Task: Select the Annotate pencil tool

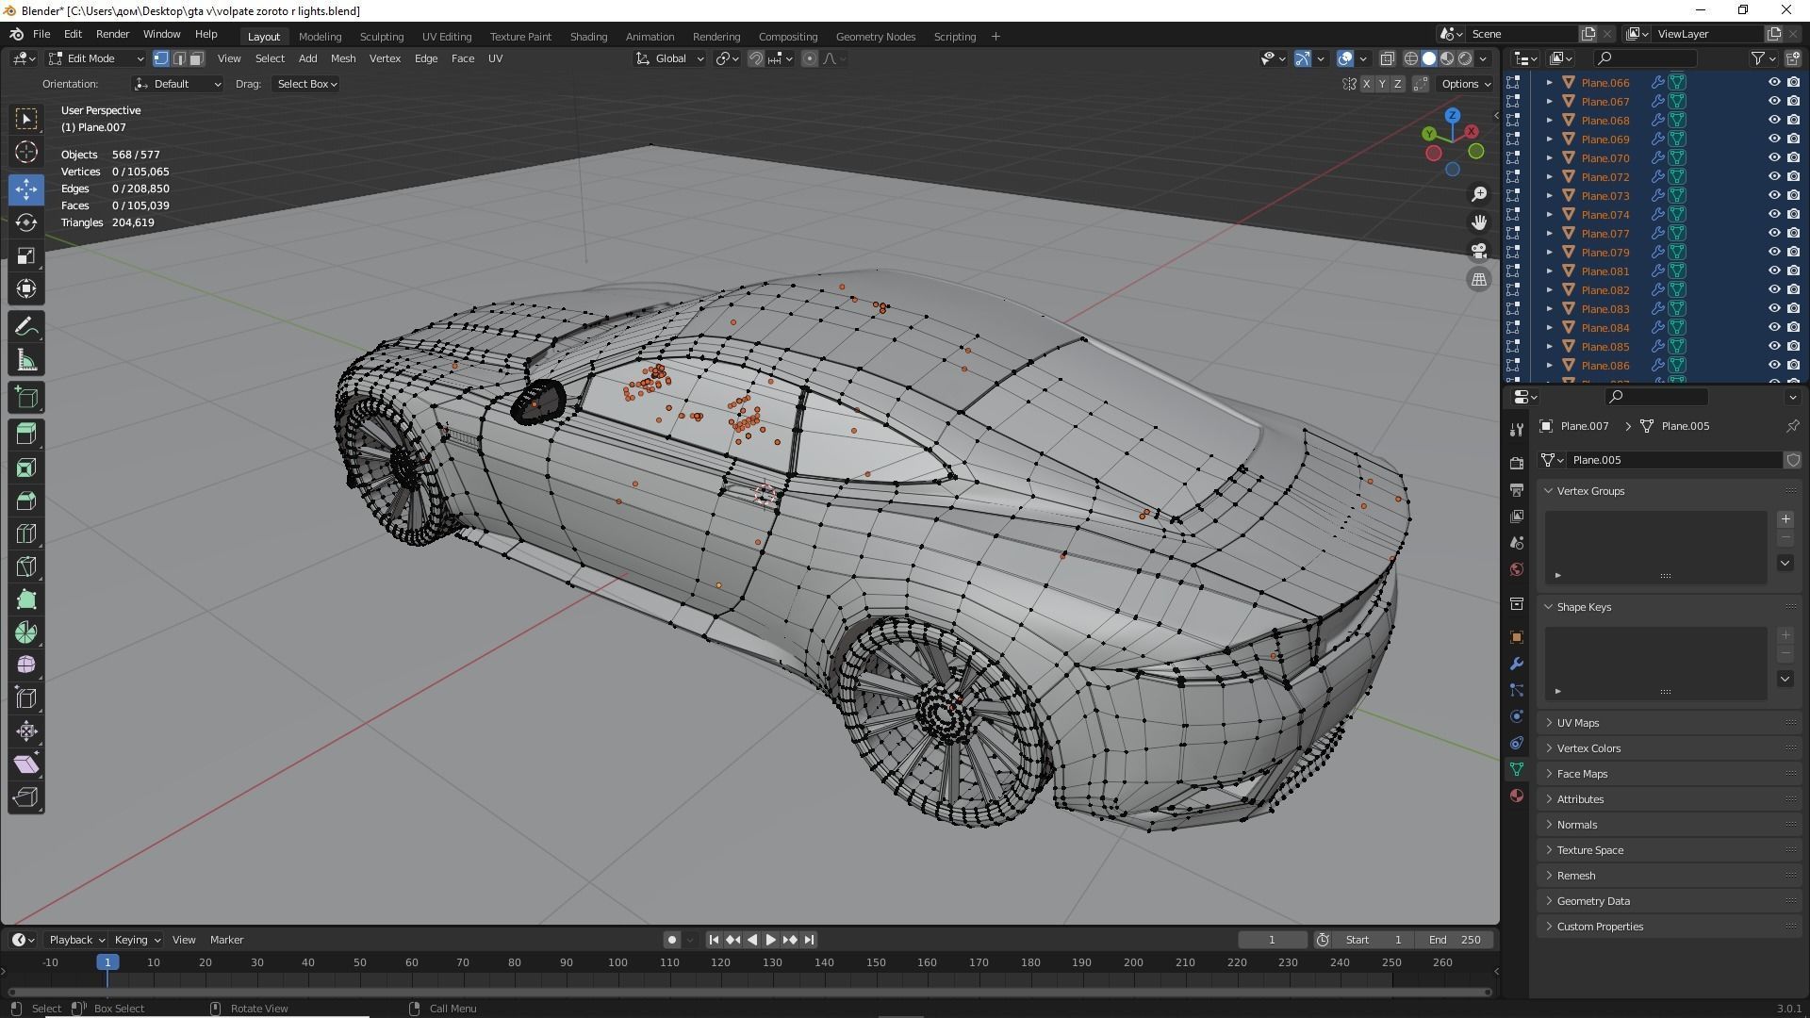Action: tap(26, 327)
